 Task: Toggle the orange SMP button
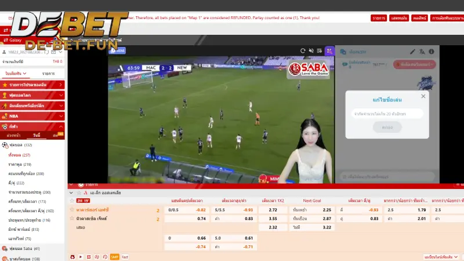(114, 257)
